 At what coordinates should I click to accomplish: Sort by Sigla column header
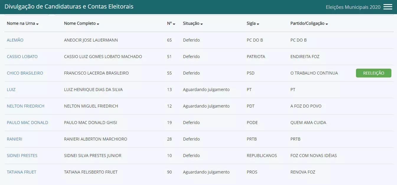click(253, 24)
